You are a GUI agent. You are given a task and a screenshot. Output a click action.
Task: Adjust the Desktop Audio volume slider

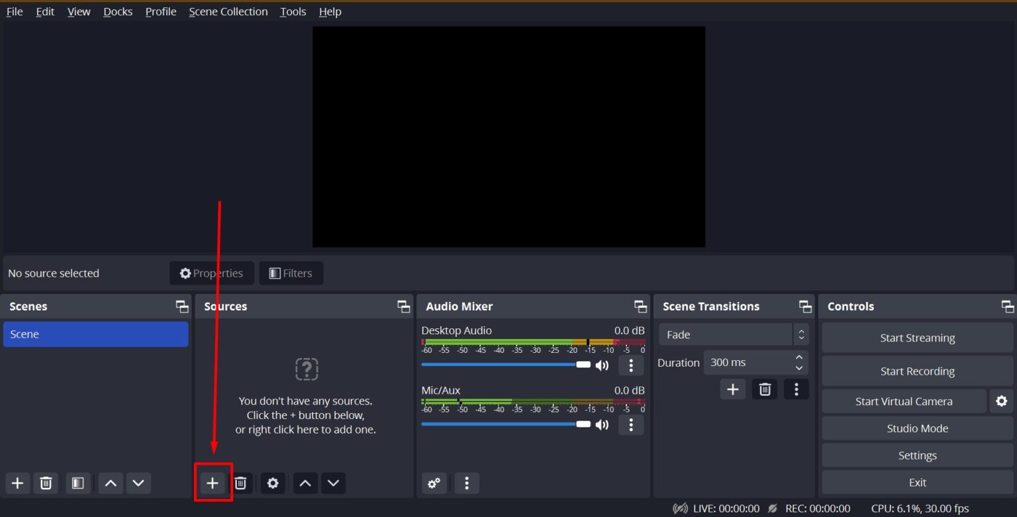click(583, 364)
